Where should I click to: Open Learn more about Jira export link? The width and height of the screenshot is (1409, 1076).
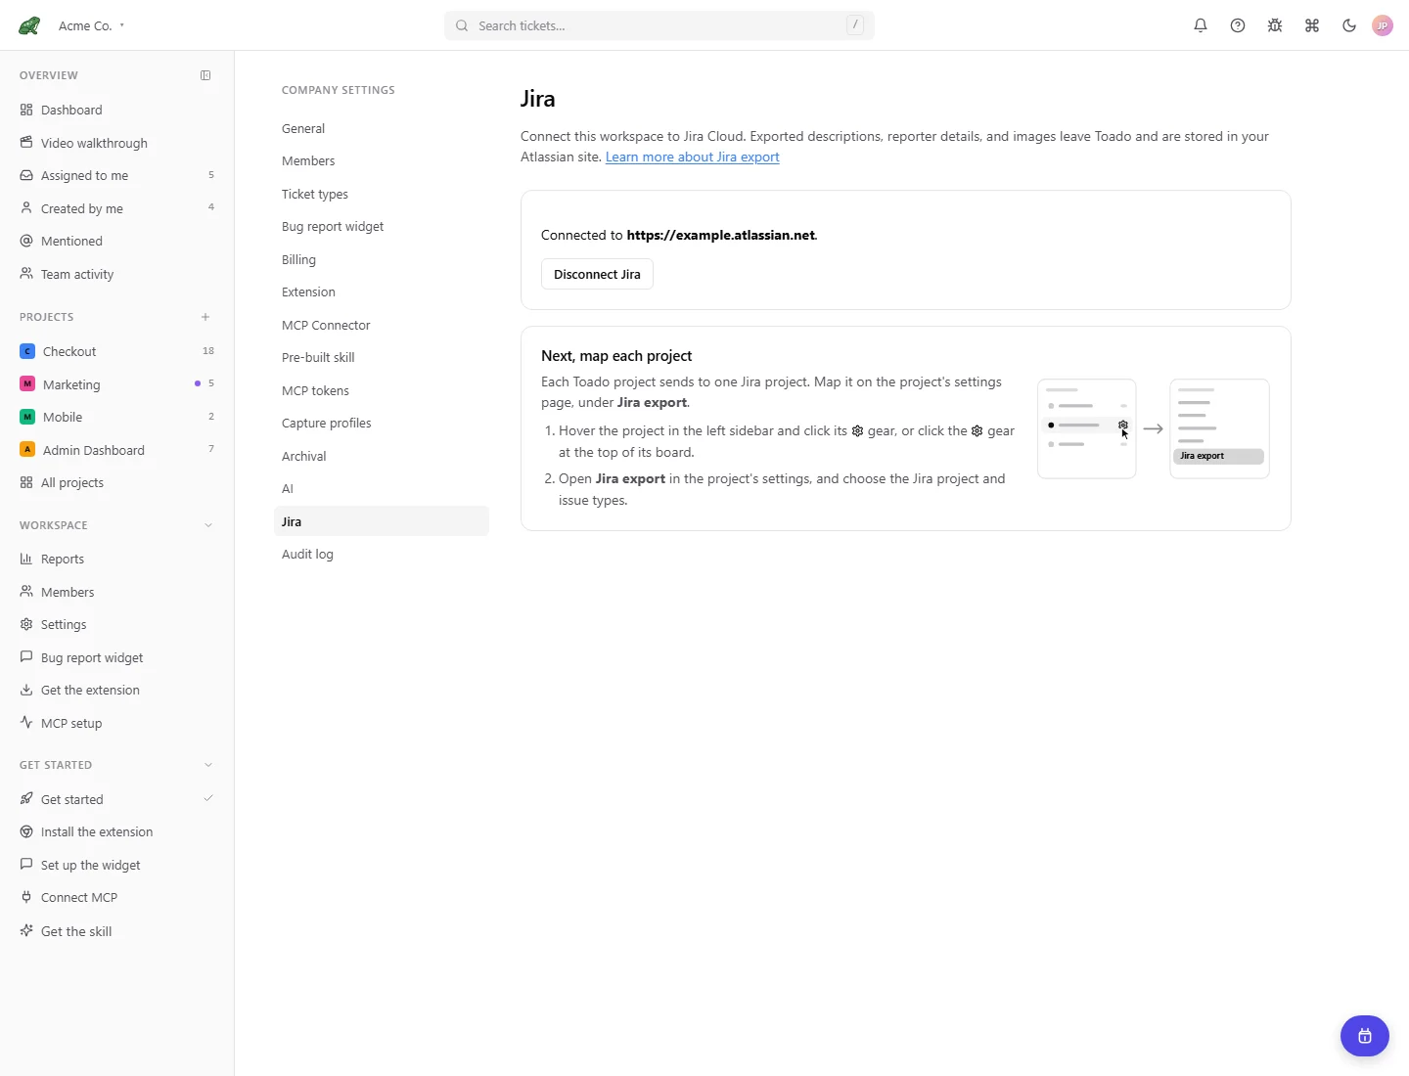pos(693,157)
